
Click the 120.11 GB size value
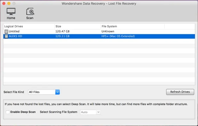[x=62, y=36]
